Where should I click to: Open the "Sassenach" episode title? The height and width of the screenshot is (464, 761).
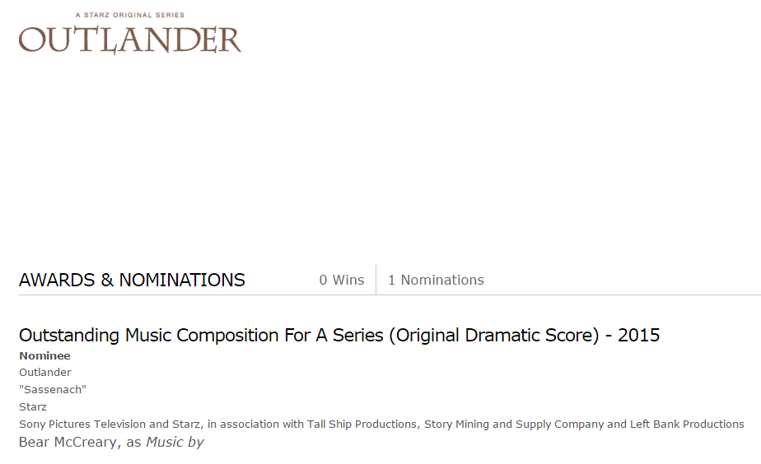tap(53, 389)
